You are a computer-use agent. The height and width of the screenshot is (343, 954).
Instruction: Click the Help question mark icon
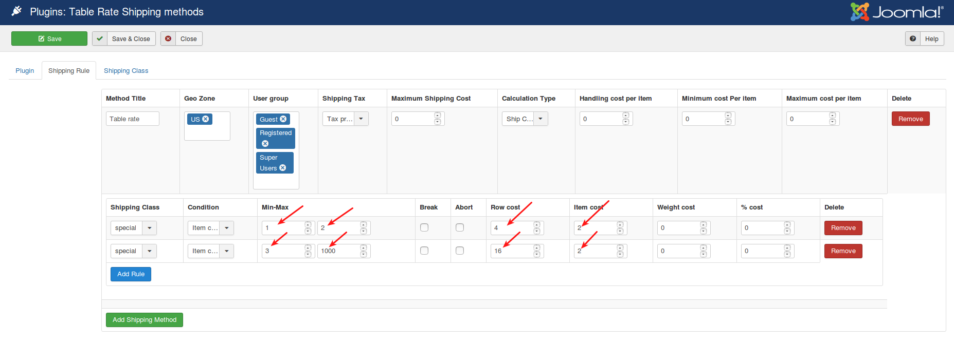tap(913, 39)
